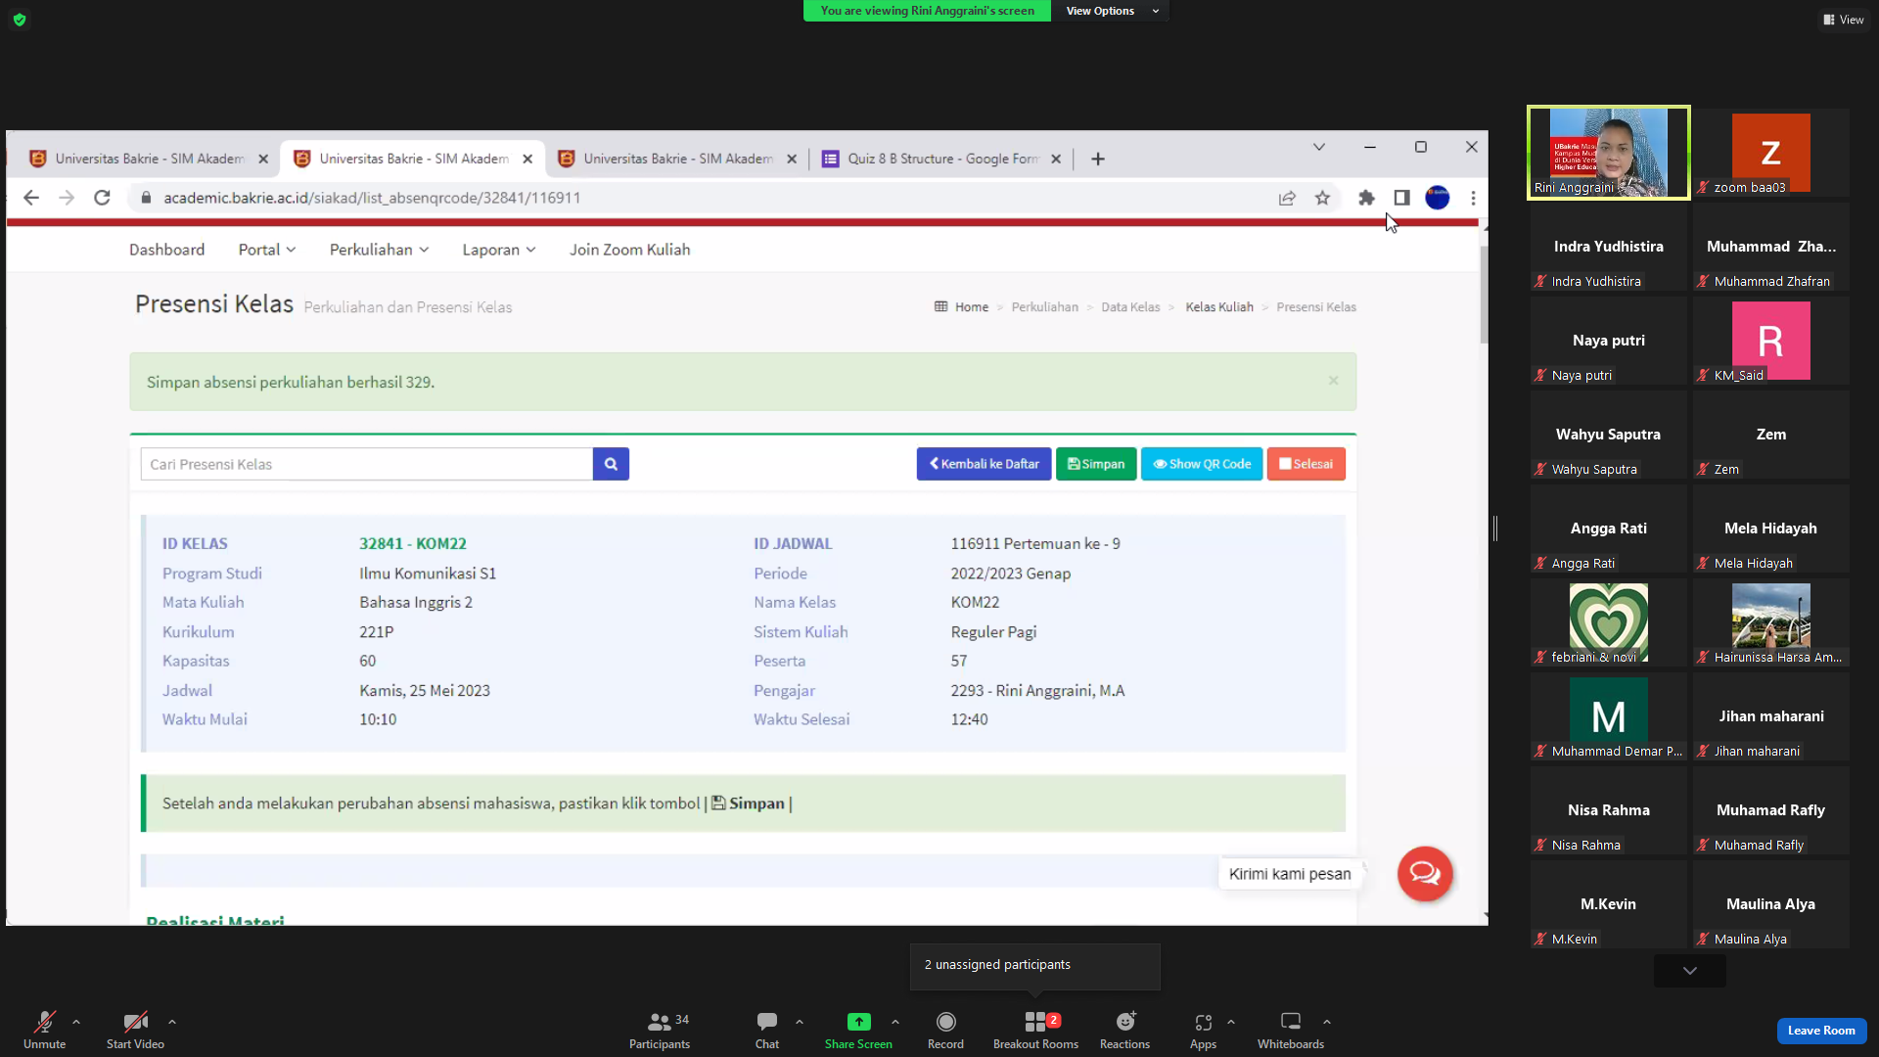This screenshot has height=1057, width=1879.
Task: Dismiss the success alert
Action: coord(1333,381)
